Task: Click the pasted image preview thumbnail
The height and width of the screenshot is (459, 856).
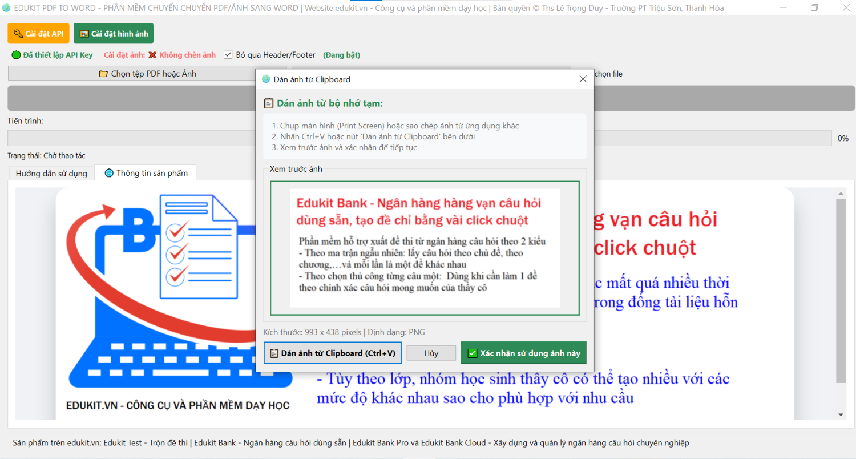Action: pos(425,248)
